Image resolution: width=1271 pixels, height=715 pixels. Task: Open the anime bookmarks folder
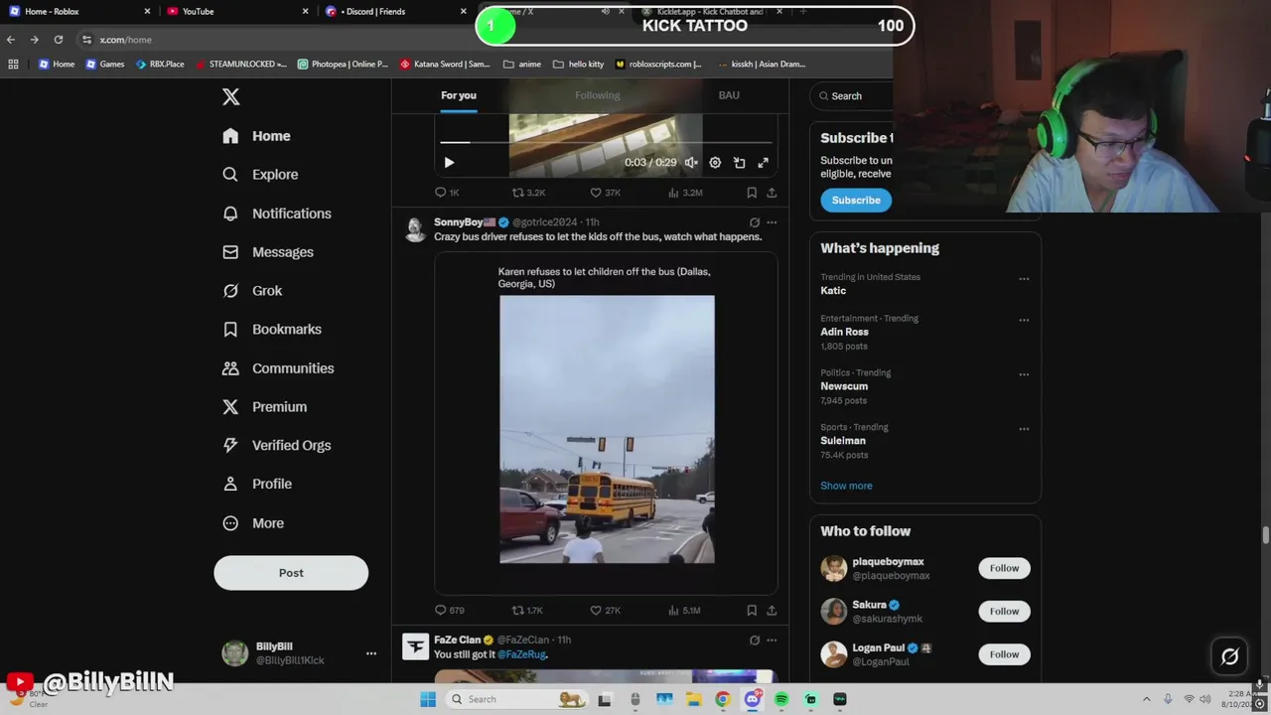522,64
